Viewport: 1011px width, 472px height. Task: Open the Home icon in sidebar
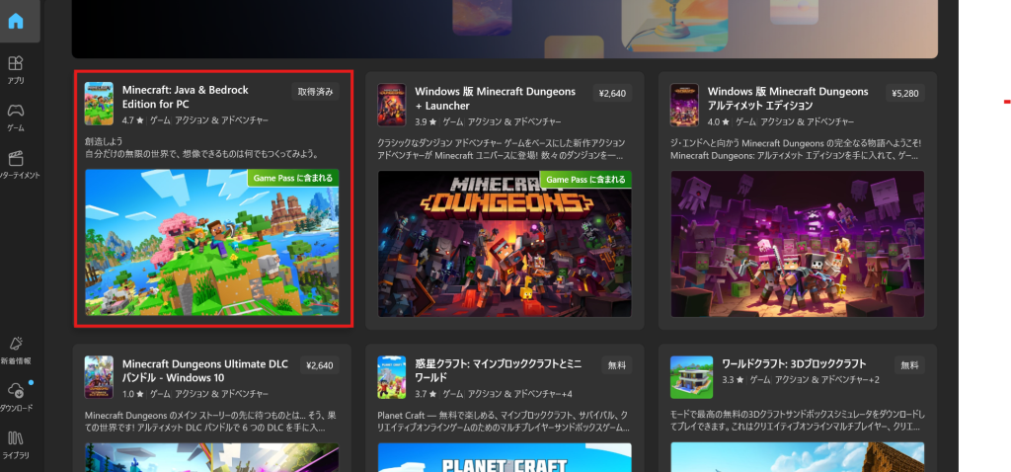pos(17,21)
